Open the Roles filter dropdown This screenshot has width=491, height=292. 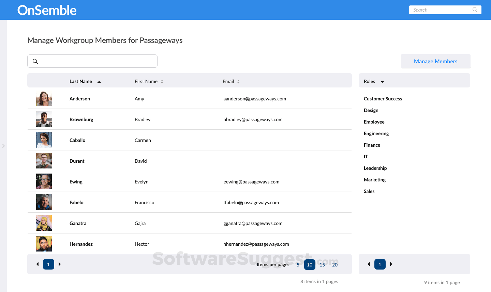(382, 81)
